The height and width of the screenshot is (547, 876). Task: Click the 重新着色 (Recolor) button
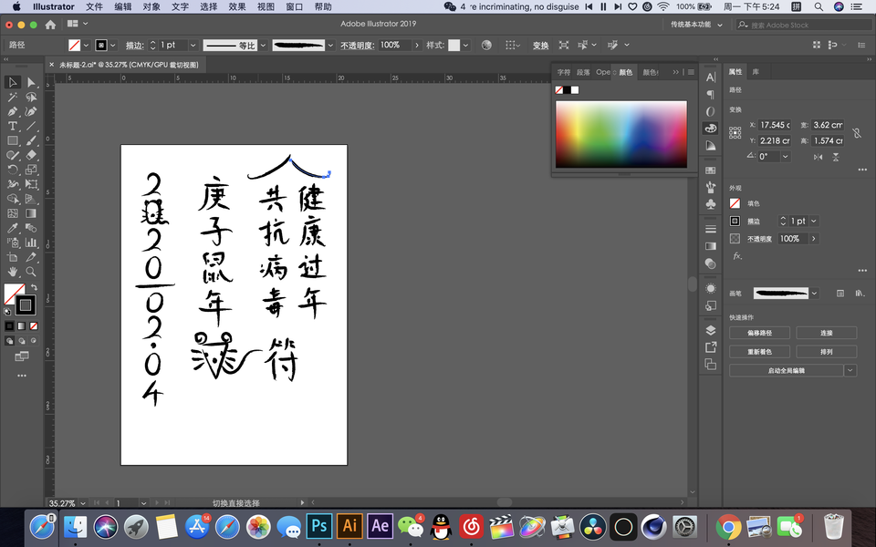coord(759,352)
